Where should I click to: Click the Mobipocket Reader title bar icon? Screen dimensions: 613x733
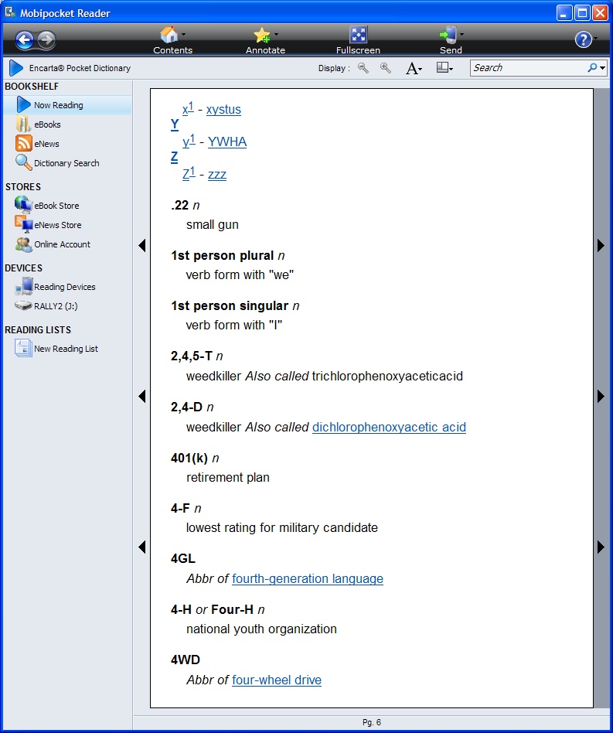[x=11, y=12]
